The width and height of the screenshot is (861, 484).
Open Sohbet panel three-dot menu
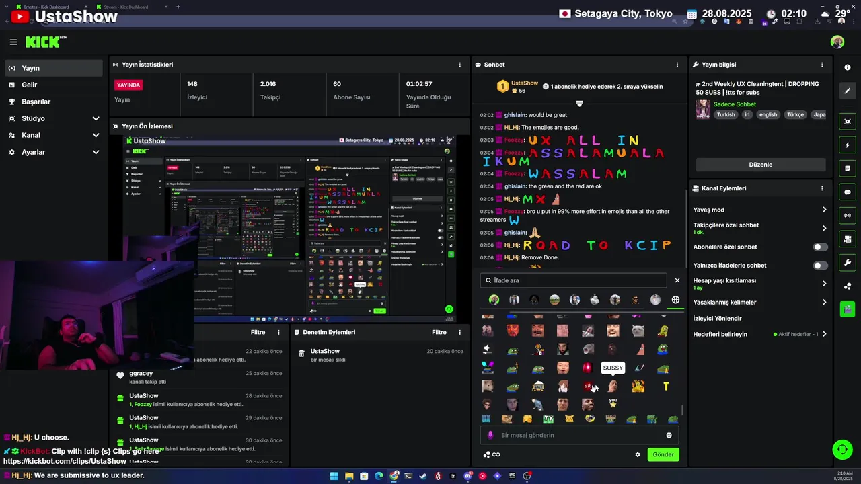677,65
